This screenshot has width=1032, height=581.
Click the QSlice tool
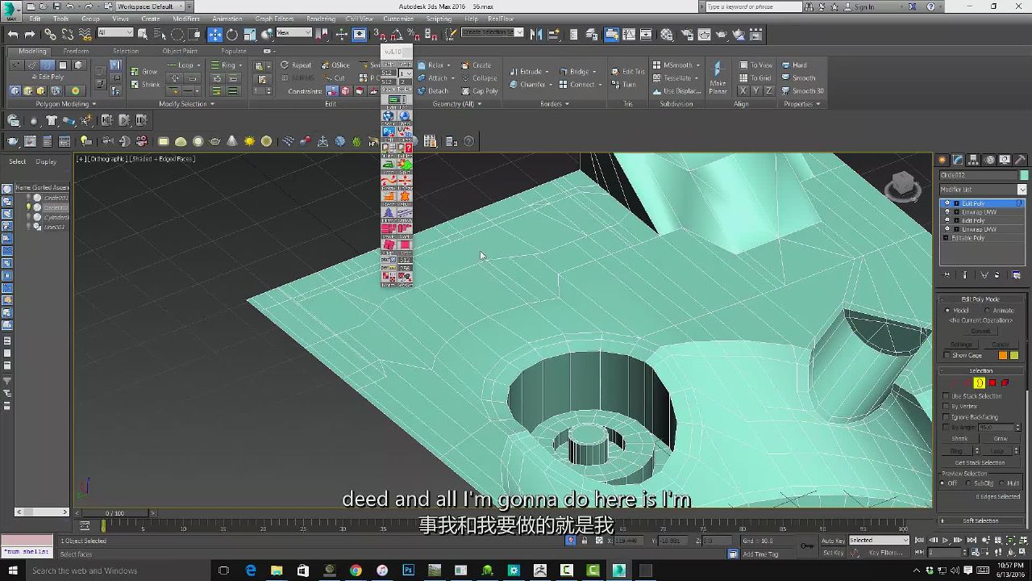click(x=336, y=65)
